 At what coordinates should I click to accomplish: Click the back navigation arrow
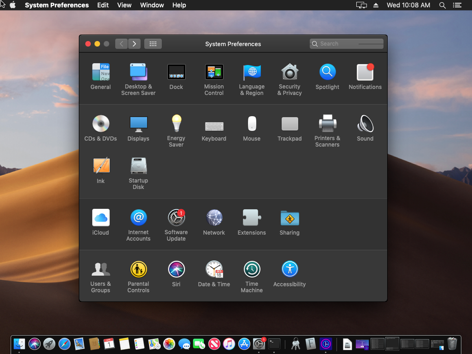coord(121,44)
